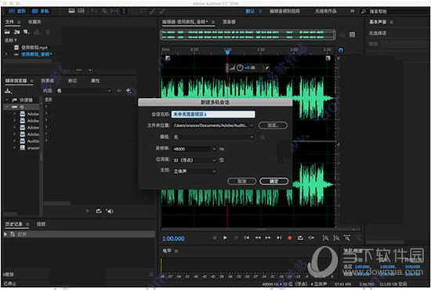Open the 主控 master channel dropdown
This screenshot has height=290, width=431.
[x=194, y=171]
